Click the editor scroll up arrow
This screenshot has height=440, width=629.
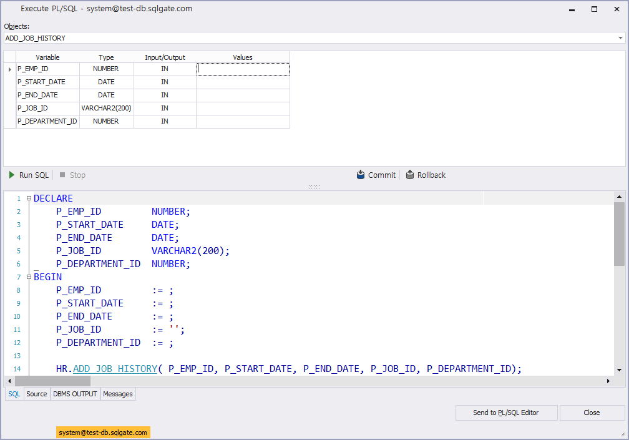(x=619, y=197)
